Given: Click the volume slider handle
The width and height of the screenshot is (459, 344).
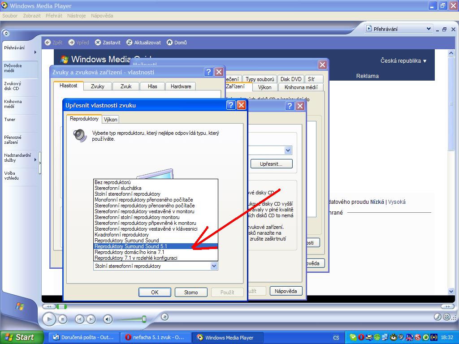Looking at the screenshot, I should click(144, 319).
